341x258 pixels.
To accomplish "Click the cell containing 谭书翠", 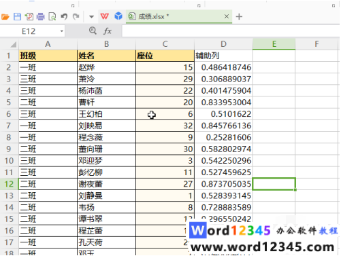I will 106,219.
